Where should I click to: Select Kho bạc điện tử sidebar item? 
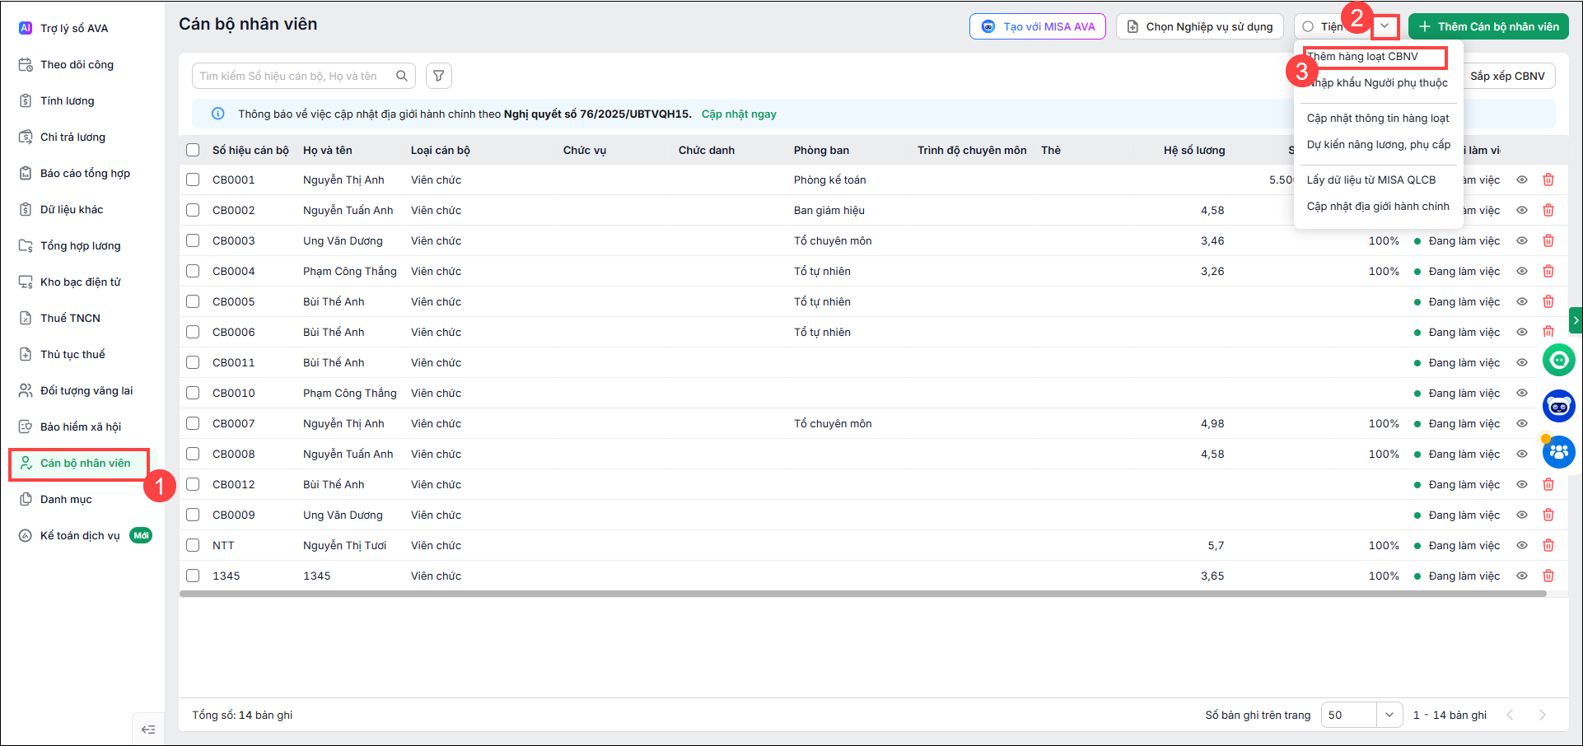(80, 282)
